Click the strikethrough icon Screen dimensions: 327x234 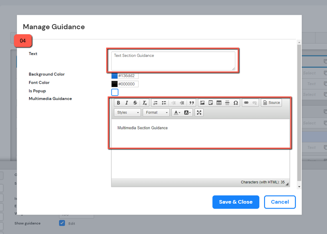tap(135, 103)
